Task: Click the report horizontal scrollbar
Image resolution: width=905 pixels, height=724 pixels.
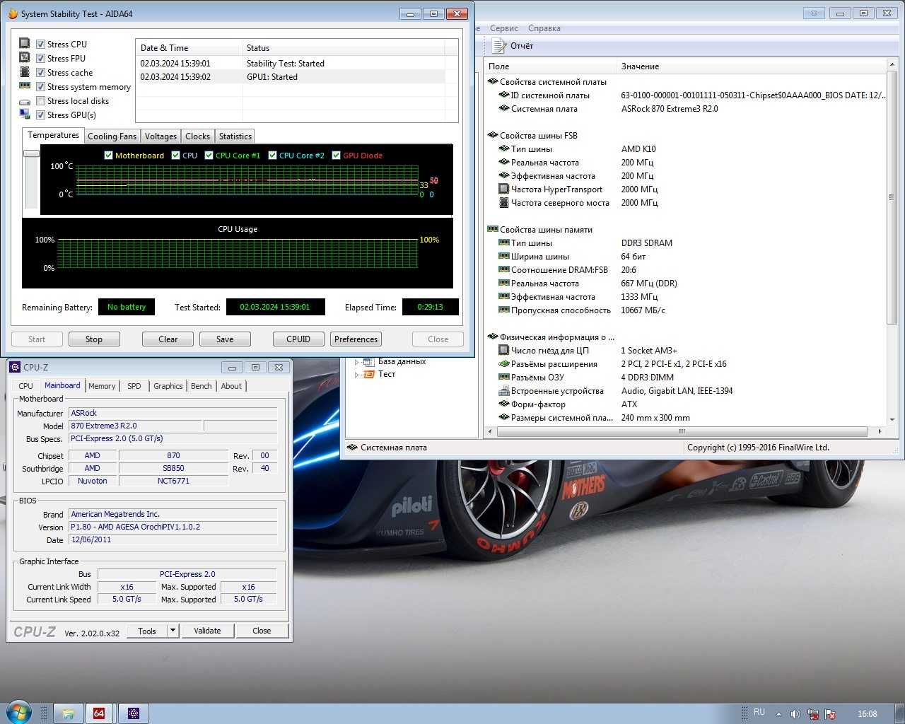Action: (x=682, y=431)
